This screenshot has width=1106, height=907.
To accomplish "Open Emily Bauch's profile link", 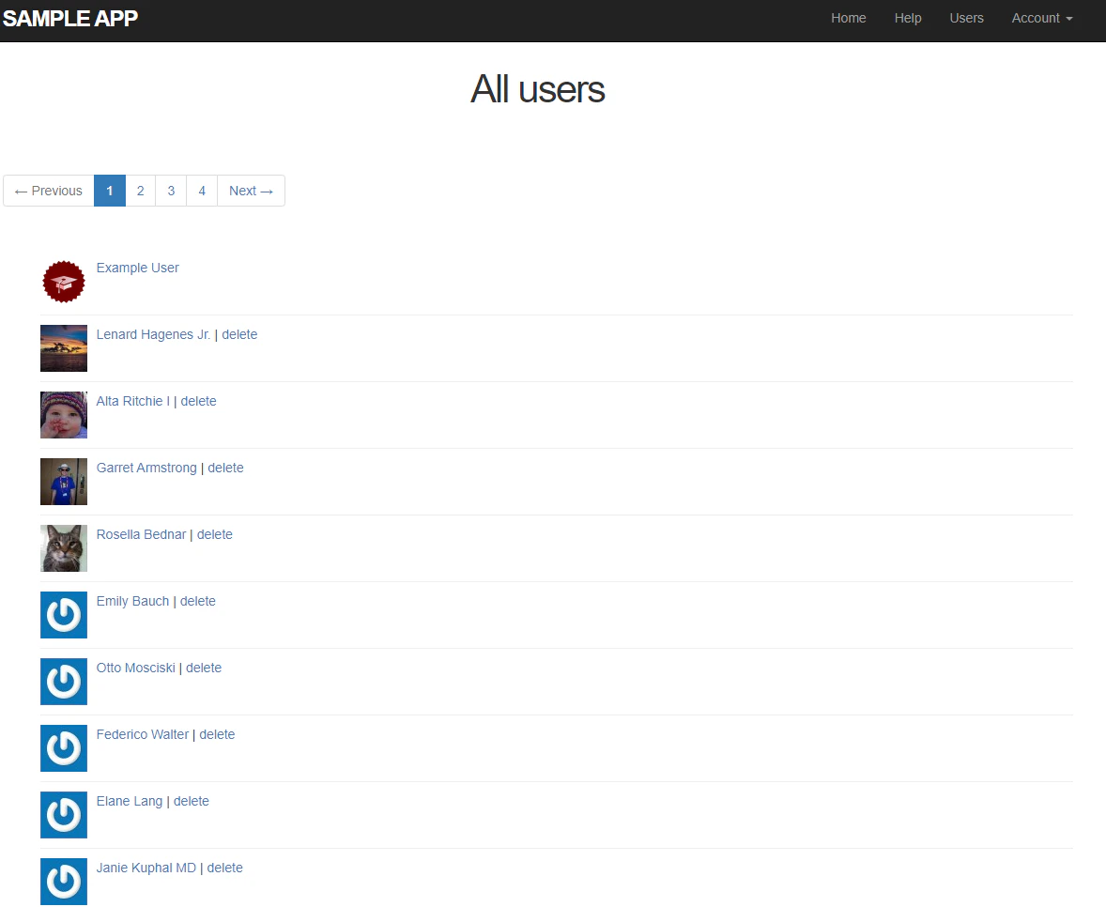I will coord(132,602).
